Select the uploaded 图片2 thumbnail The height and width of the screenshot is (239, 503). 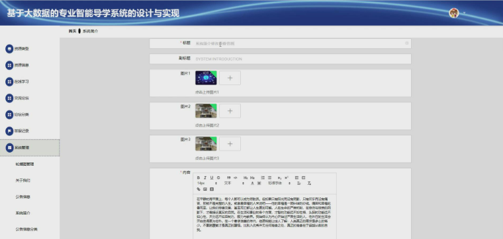(206, 111)
